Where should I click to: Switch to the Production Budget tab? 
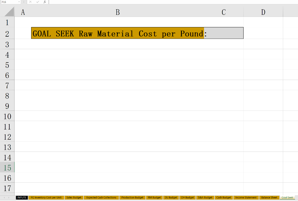point(132,198)
